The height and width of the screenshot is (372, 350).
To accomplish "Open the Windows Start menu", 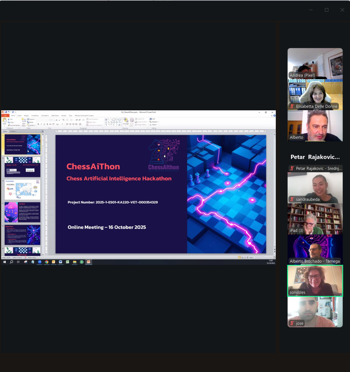I will tap(5, 262).
